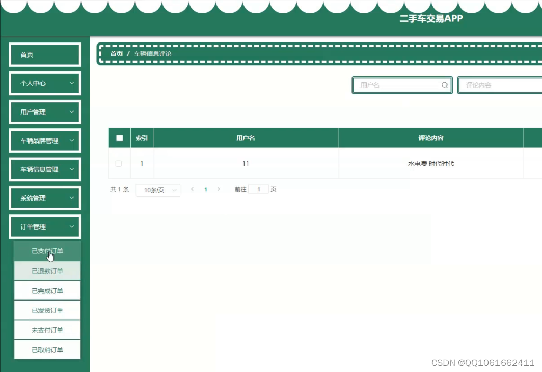
Task: Collapse the 订单管理 submenu
Action: click(x=45, y=226)
